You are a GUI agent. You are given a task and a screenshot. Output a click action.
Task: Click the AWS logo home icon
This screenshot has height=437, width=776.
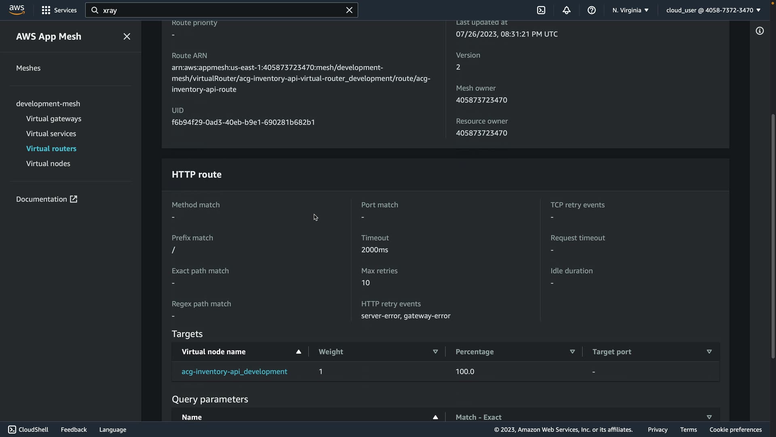[17, 10]
